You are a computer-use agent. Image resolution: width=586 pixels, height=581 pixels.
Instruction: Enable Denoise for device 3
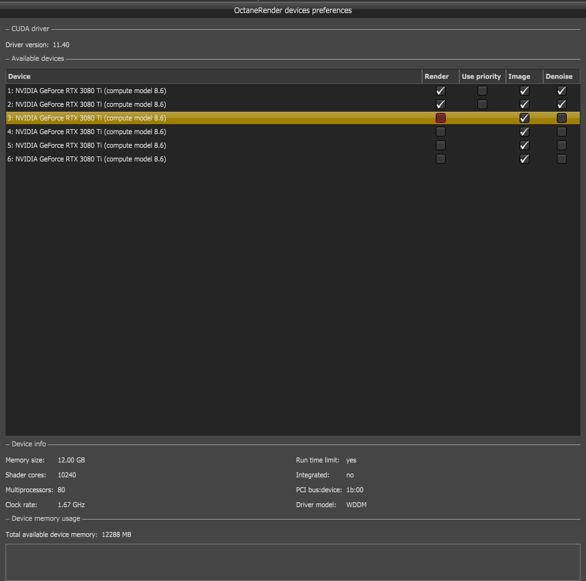click(562, 118)
